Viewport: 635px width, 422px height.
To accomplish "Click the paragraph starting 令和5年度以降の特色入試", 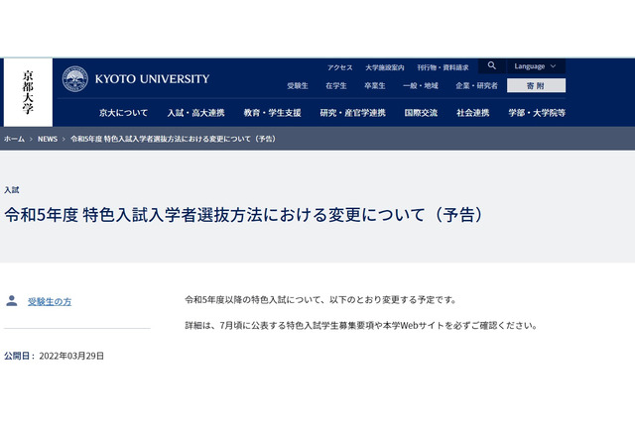I will tap(321, 300).
